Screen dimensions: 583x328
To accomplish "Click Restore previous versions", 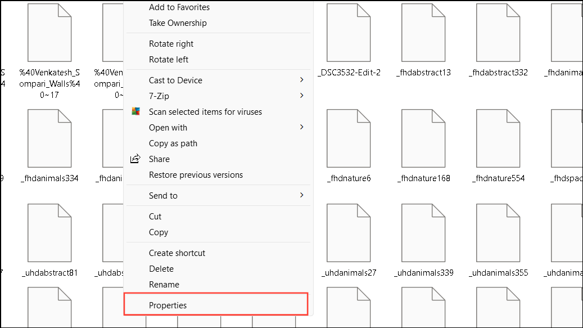I will pos(196,175).
